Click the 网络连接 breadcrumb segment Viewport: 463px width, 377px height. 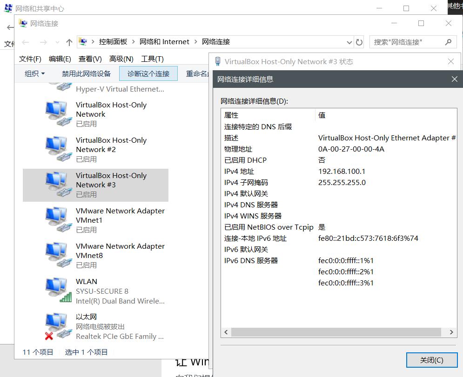216,41
